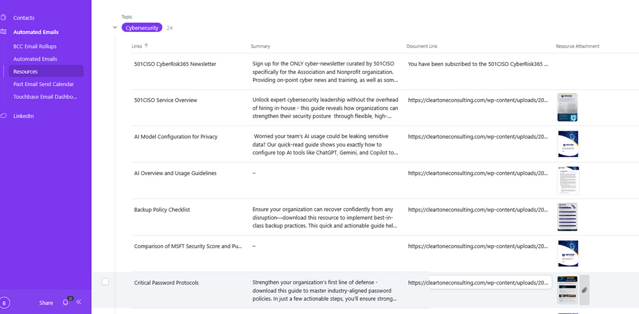Open the user avatar B

(x=4, y=303)
